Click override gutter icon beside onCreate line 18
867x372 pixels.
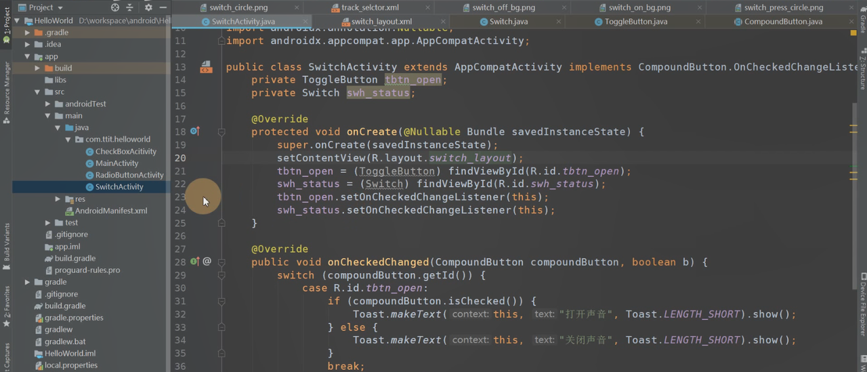(195, 131)
